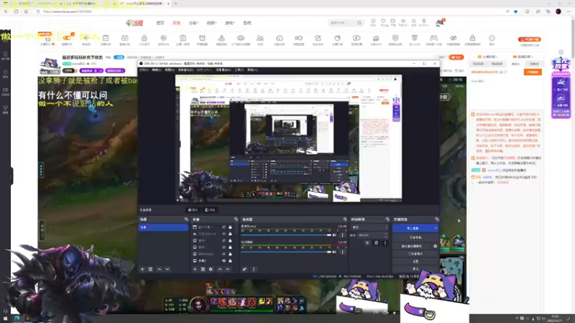Open options dots for the first audio mixer channel
This screenshot has height=323, width=575.
pos(343,235)
